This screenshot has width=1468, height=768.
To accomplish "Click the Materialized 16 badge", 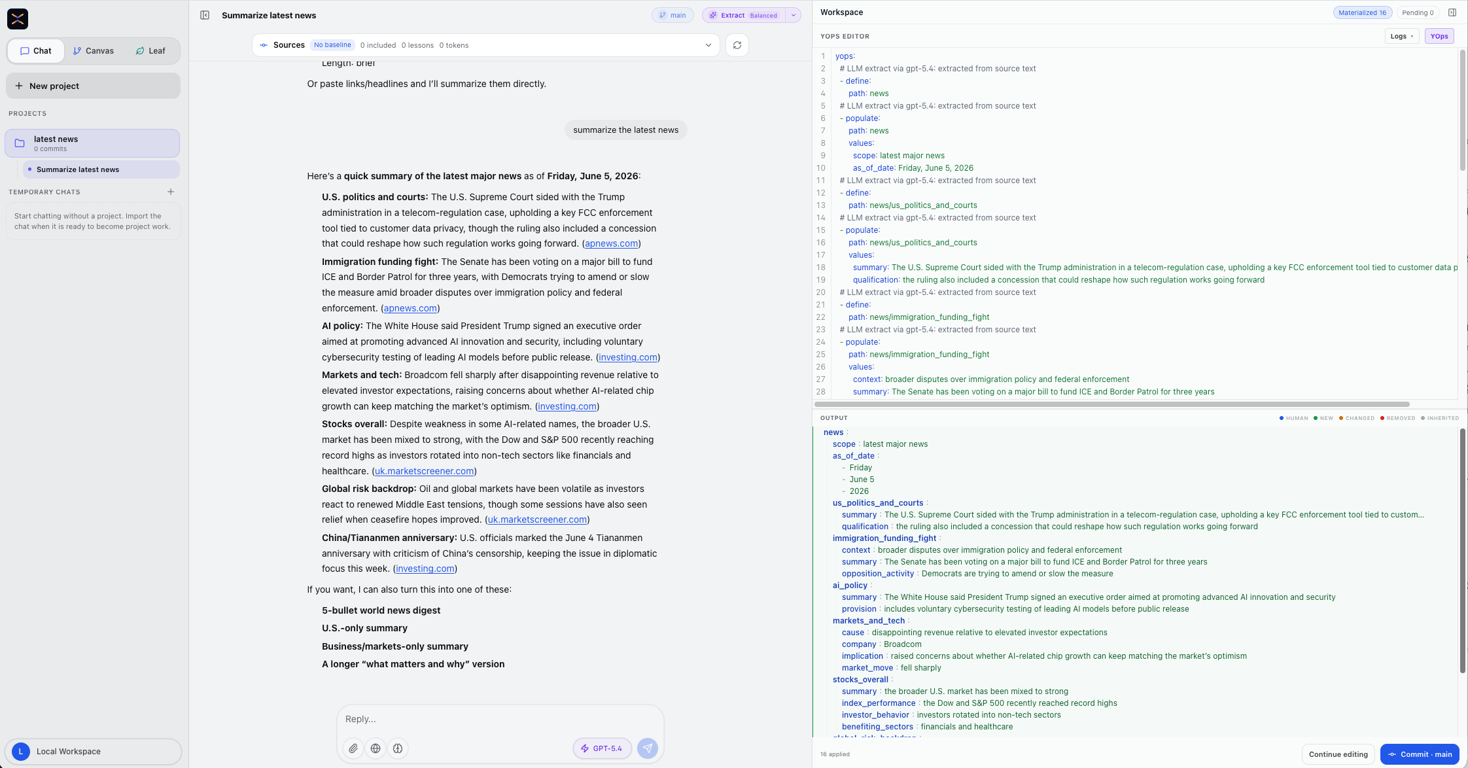I will (1362, 12).
